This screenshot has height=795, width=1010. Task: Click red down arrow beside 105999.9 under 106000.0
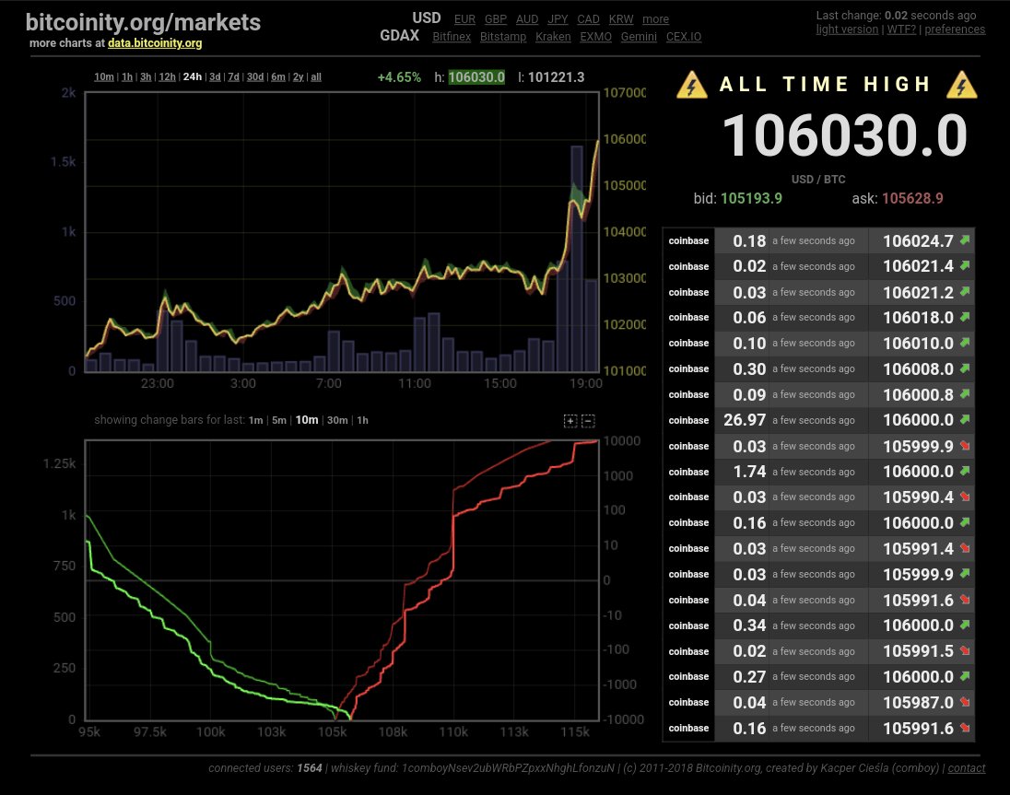(x=964, y=446)
